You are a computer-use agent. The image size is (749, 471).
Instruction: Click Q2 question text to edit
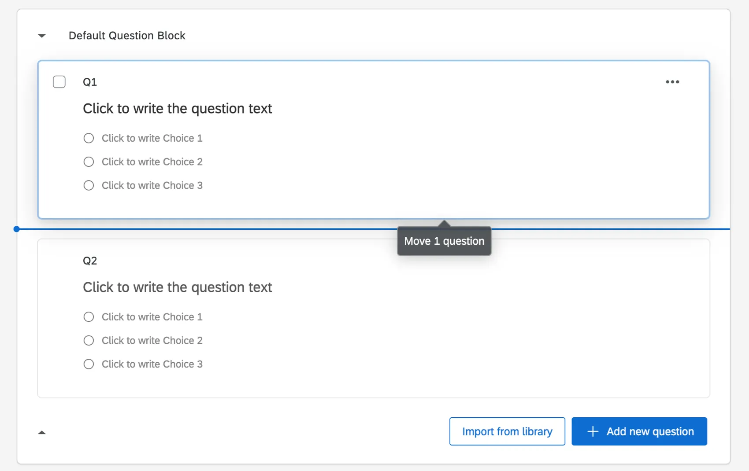(178, 287)
